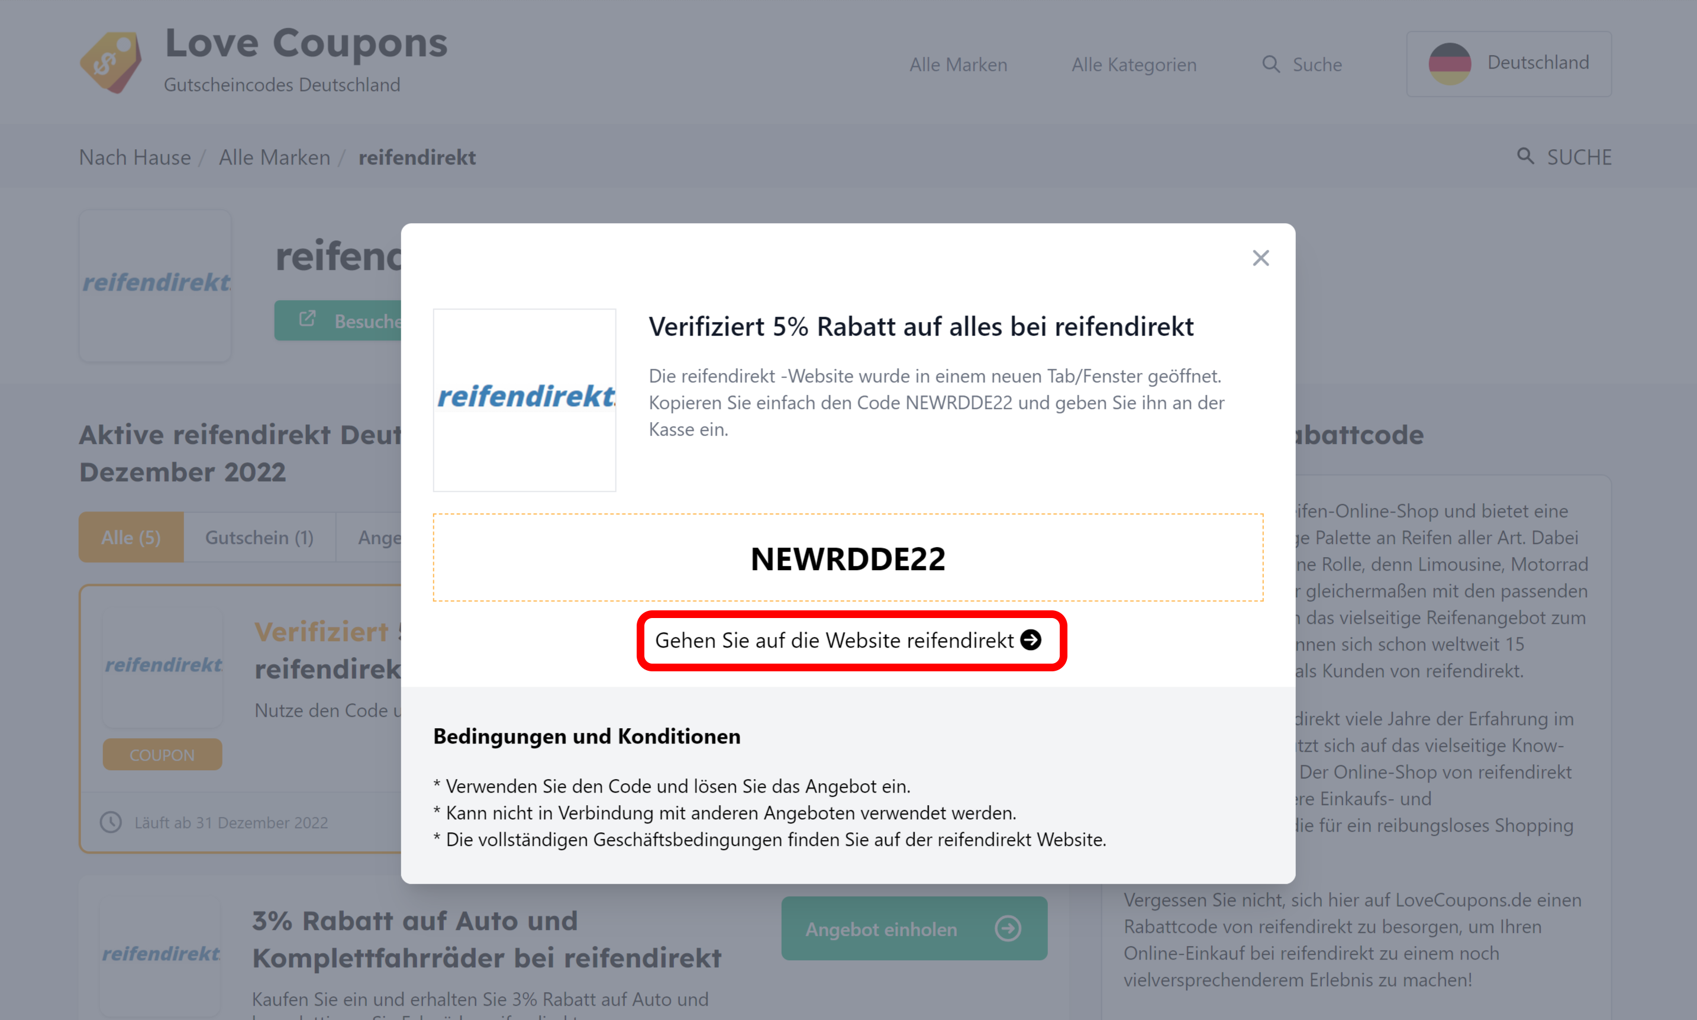Screen dimensions: 1697x1020
Task: Click the NEWRDDE22 coupon code box
Action: pos(847,558)
